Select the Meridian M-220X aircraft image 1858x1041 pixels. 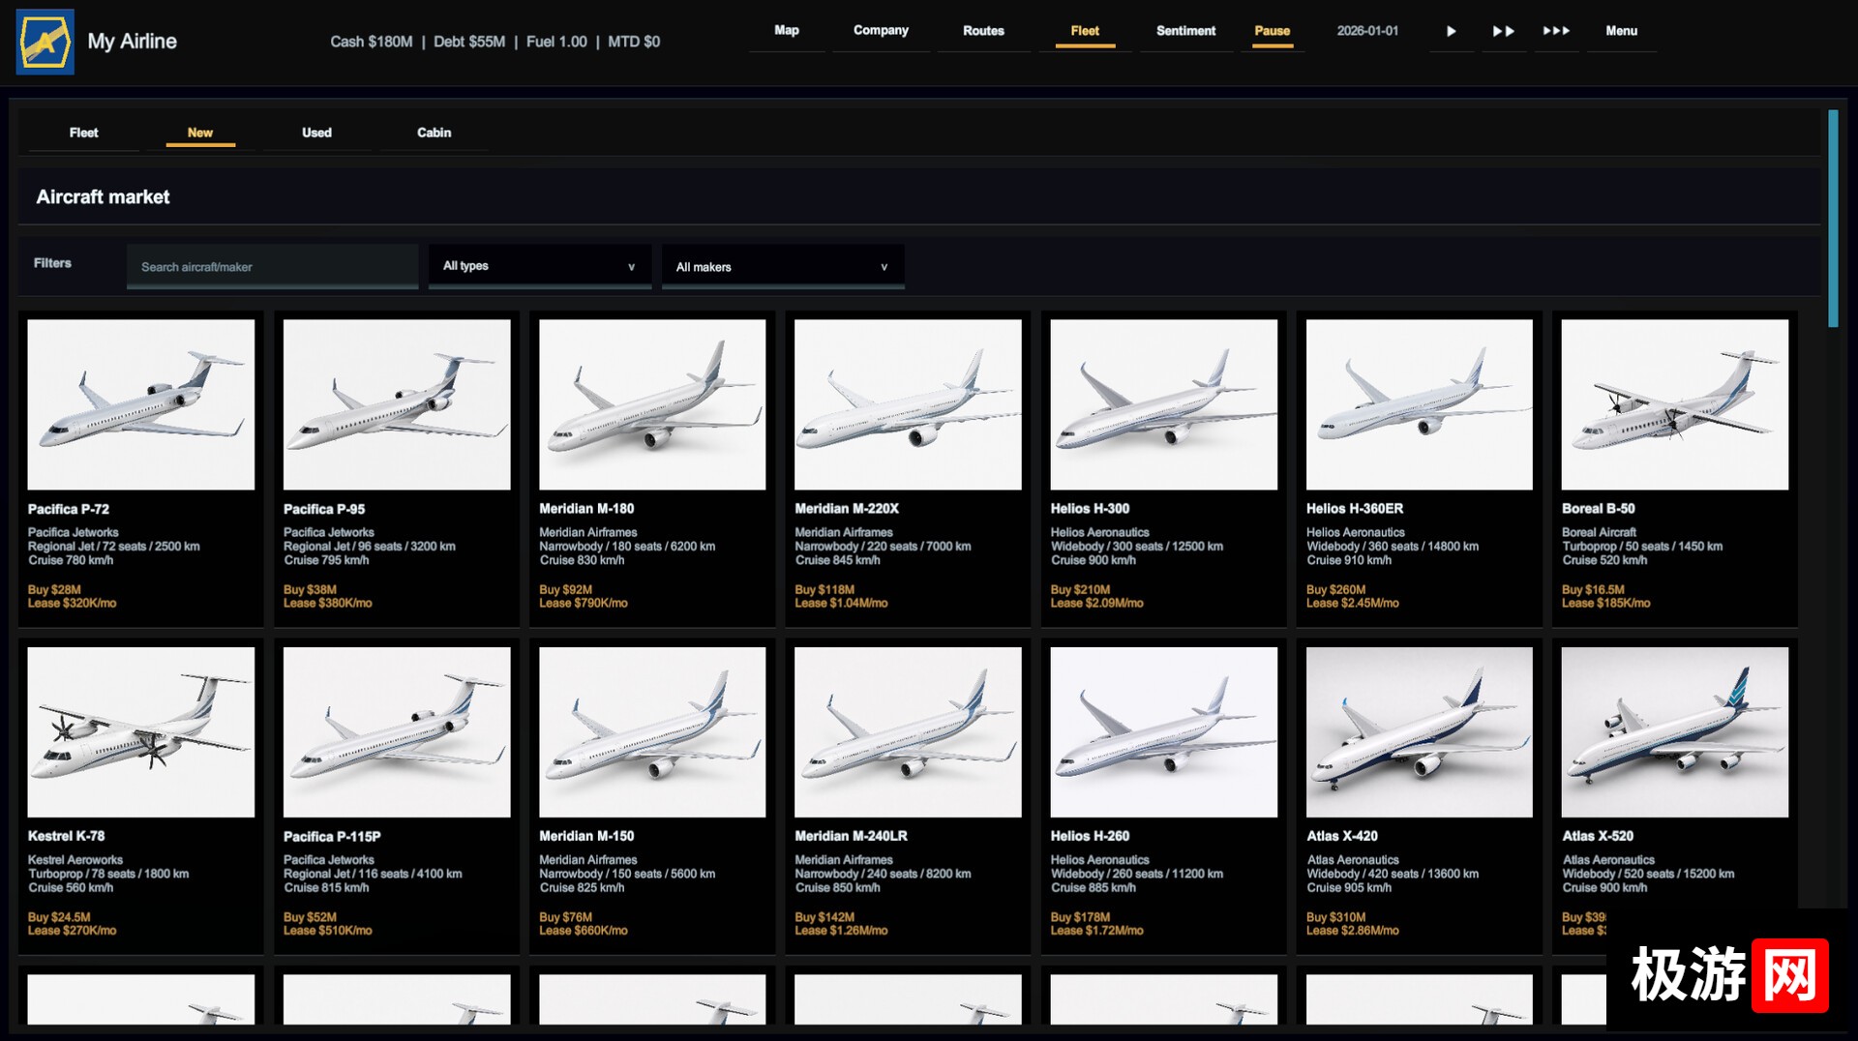pyautogui.click(x=908, y=404)
